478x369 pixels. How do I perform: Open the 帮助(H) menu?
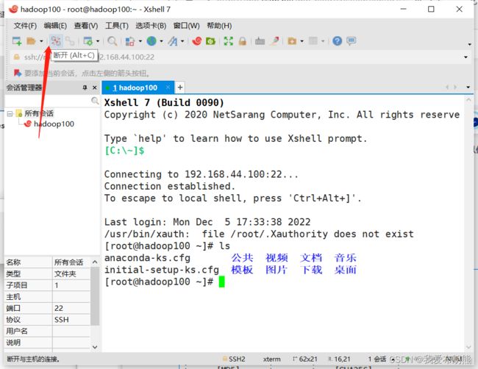(219, 26)
